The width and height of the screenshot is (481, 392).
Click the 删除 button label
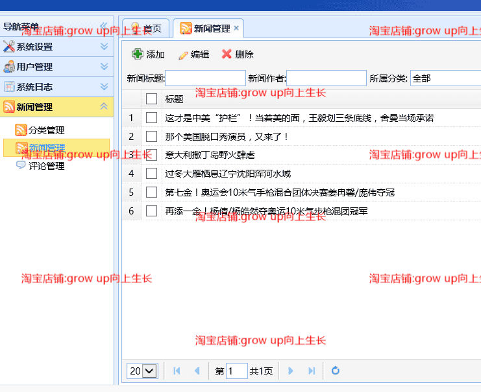tap(244, 54)
